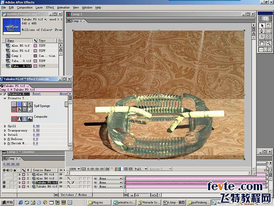Switch to black-and-white matte view mode
Screen dimensions: 274x206
(20, 119)
